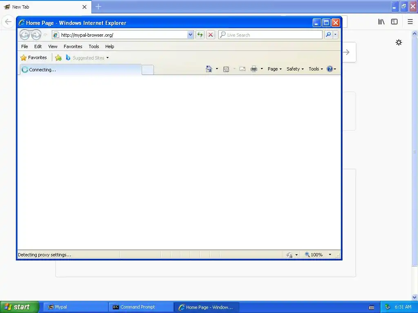418x313 pixels.
Task: Open Mypal hamburger menu
Action: [x=410, y=22]
